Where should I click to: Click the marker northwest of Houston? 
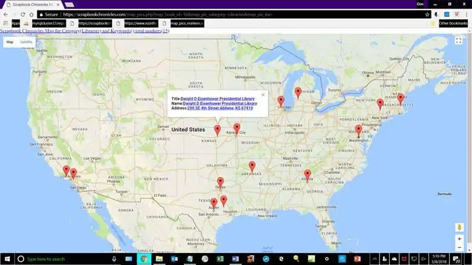pos(224,202)
